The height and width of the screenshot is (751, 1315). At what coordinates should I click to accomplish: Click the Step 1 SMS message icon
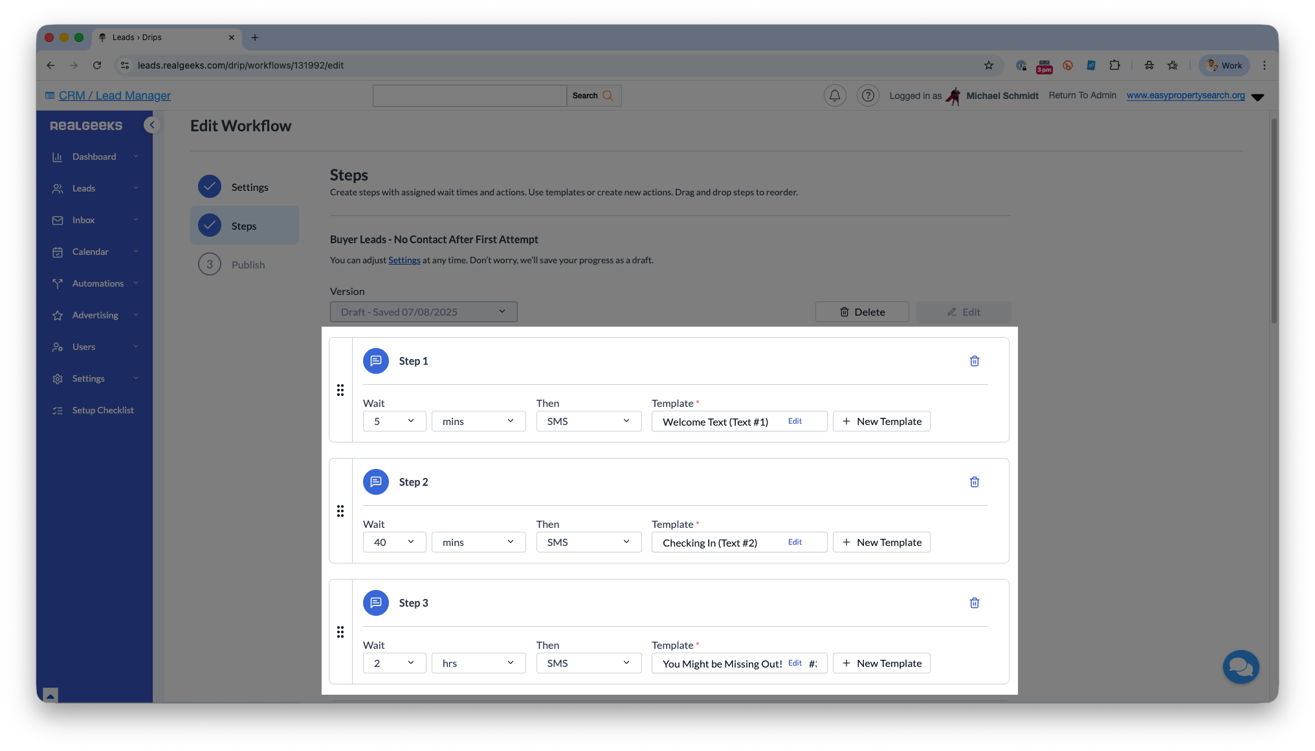tap(375, 361)
